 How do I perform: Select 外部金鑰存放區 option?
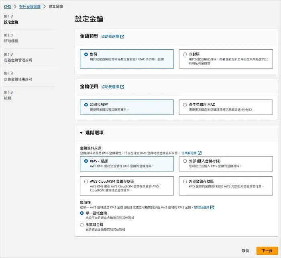tap(226, 186)
